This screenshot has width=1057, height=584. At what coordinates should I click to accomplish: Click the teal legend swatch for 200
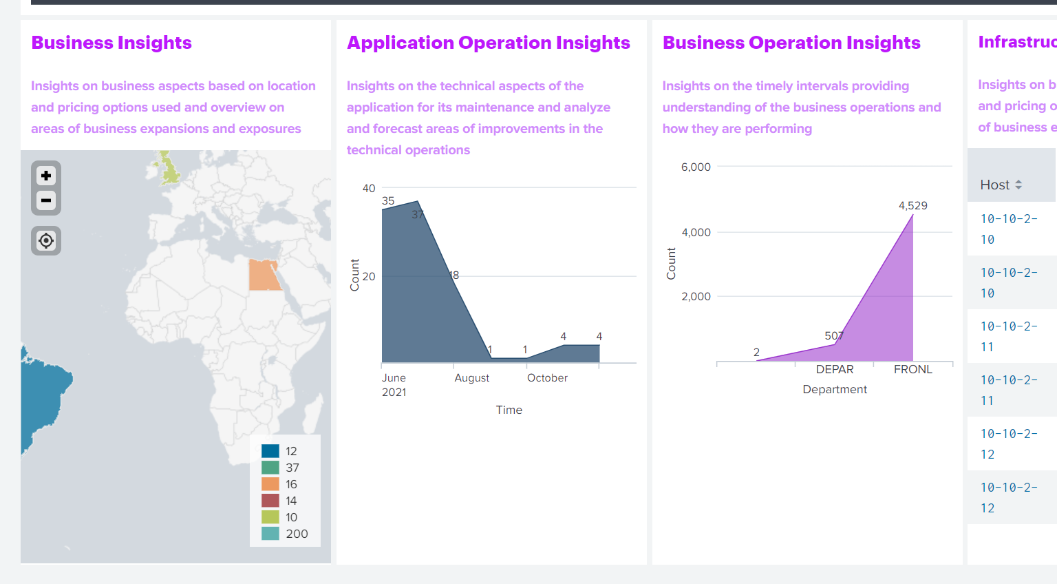point(271,533)
